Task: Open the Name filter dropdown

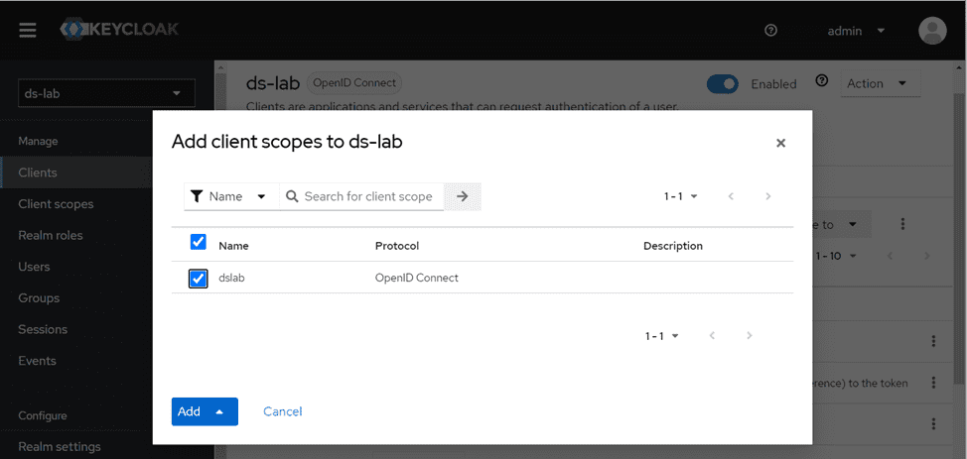Action: (x=231, y=196)
